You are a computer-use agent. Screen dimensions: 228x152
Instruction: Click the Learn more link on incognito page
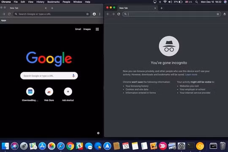(191, 75)
